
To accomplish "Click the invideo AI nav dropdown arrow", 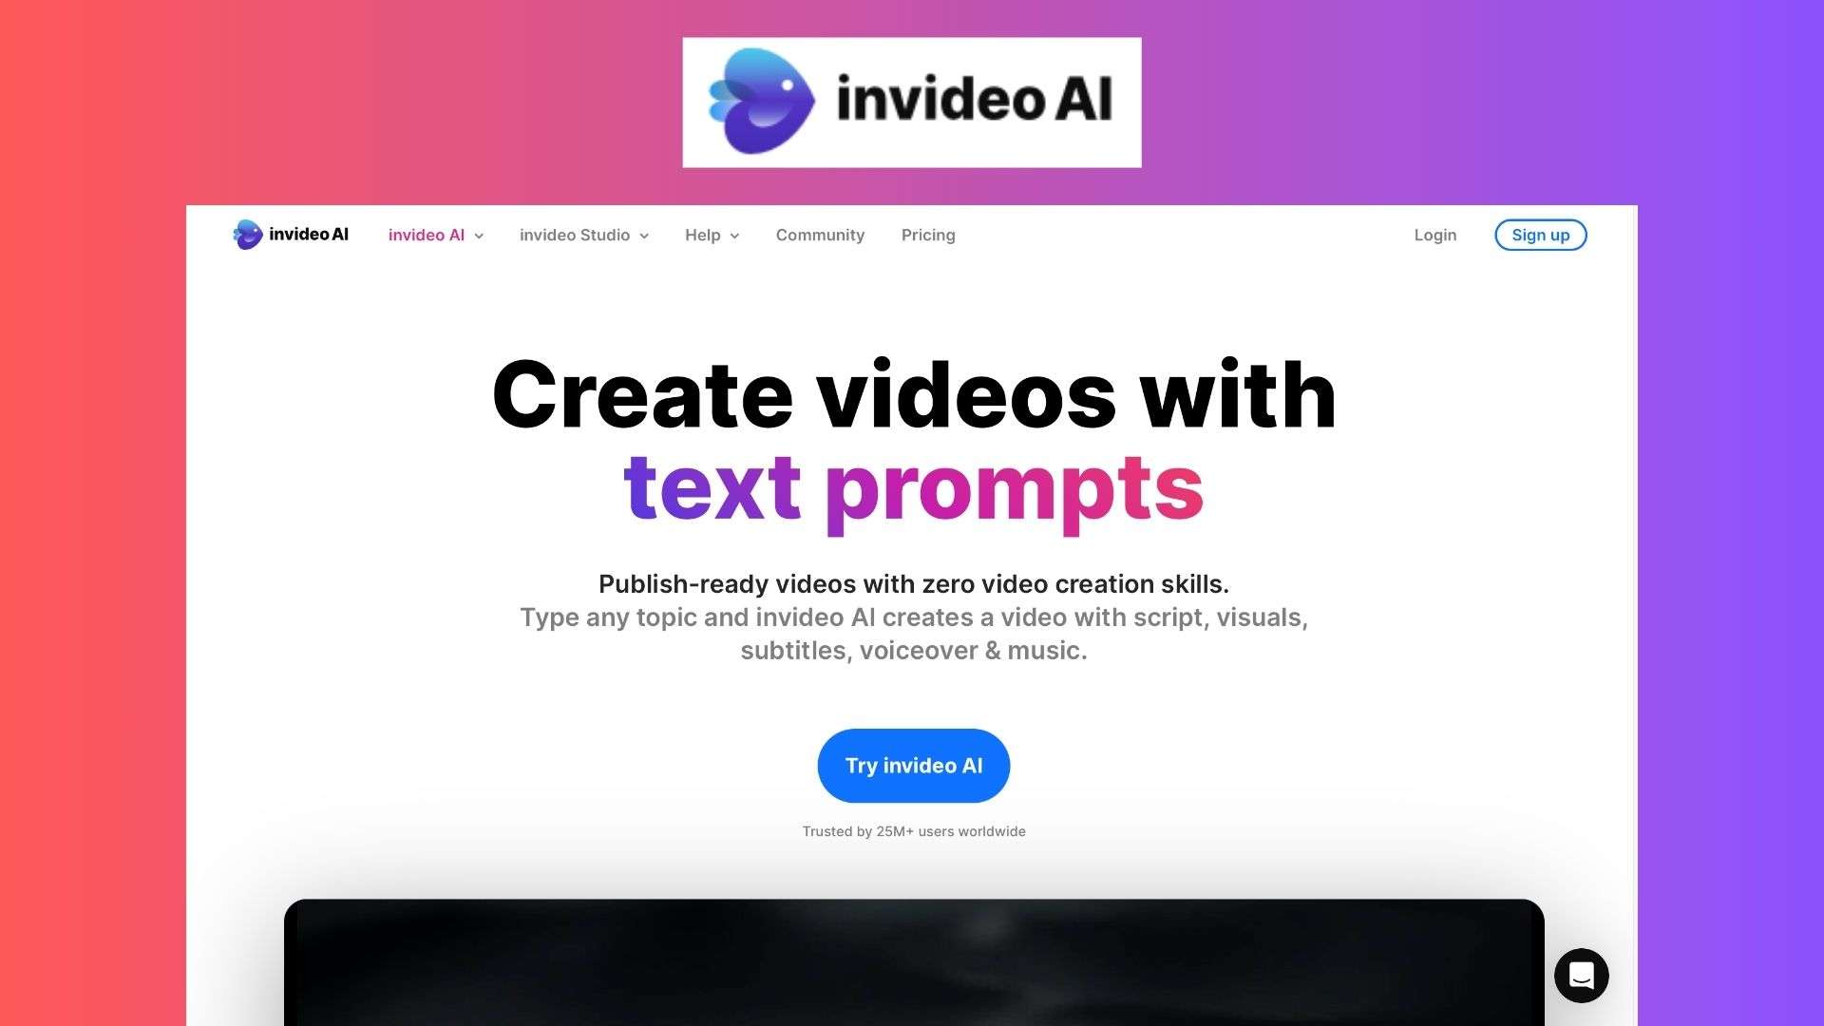I will 480,236.
